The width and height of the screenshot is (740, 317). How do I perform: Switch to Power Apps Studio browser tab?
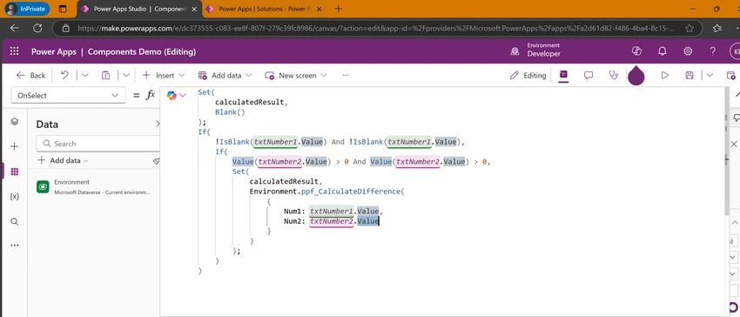[x=139, y=9]
